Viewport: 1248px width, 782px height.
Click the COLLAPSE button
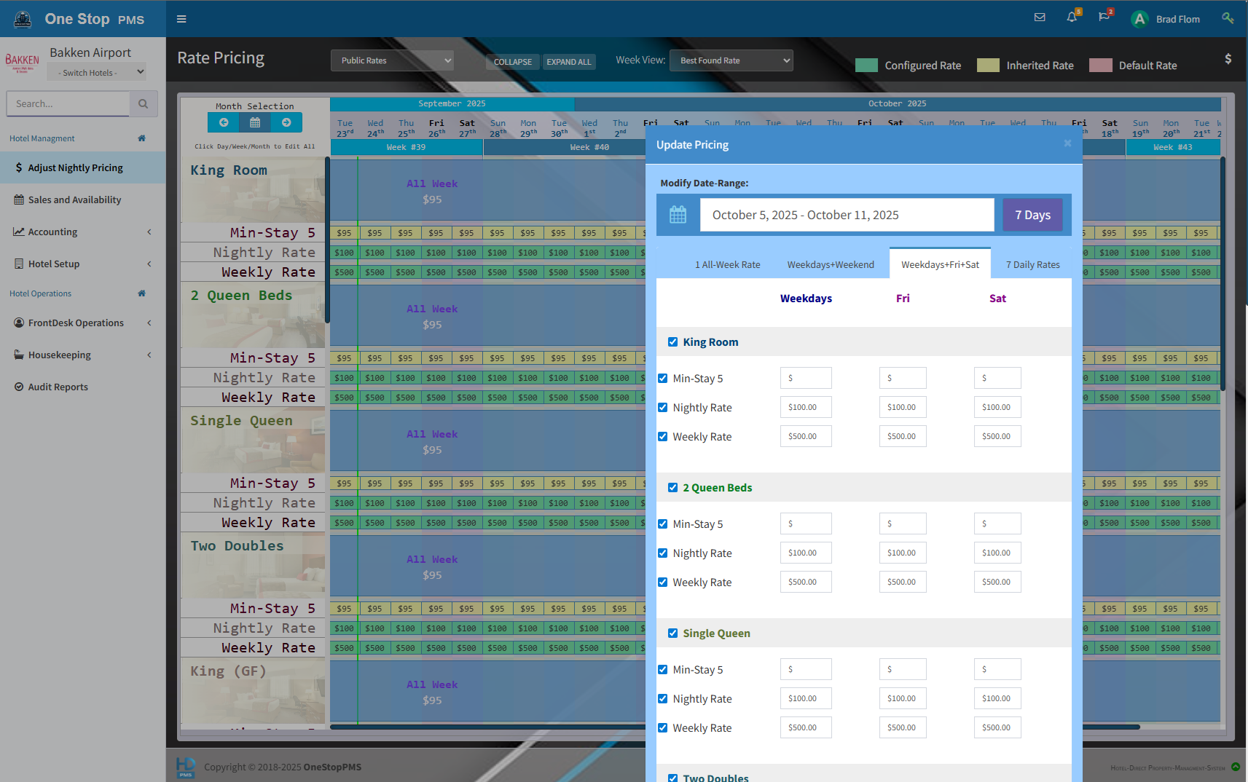(512, 62)
